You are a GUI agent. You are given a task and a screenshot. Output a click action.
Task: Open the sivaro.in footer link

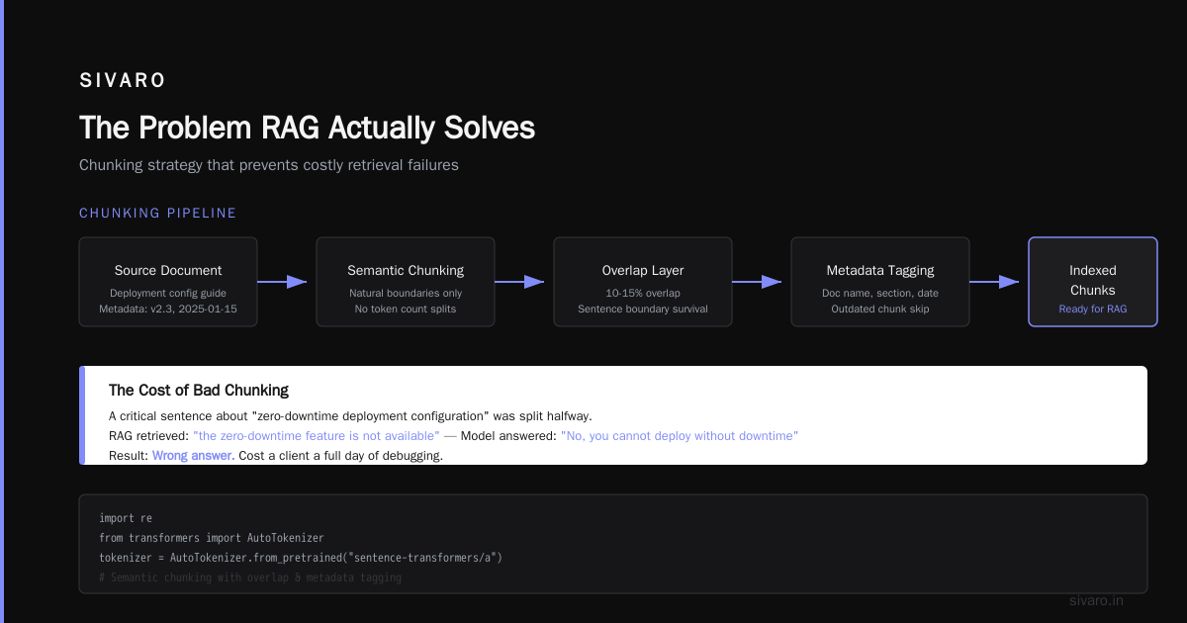1097,600
